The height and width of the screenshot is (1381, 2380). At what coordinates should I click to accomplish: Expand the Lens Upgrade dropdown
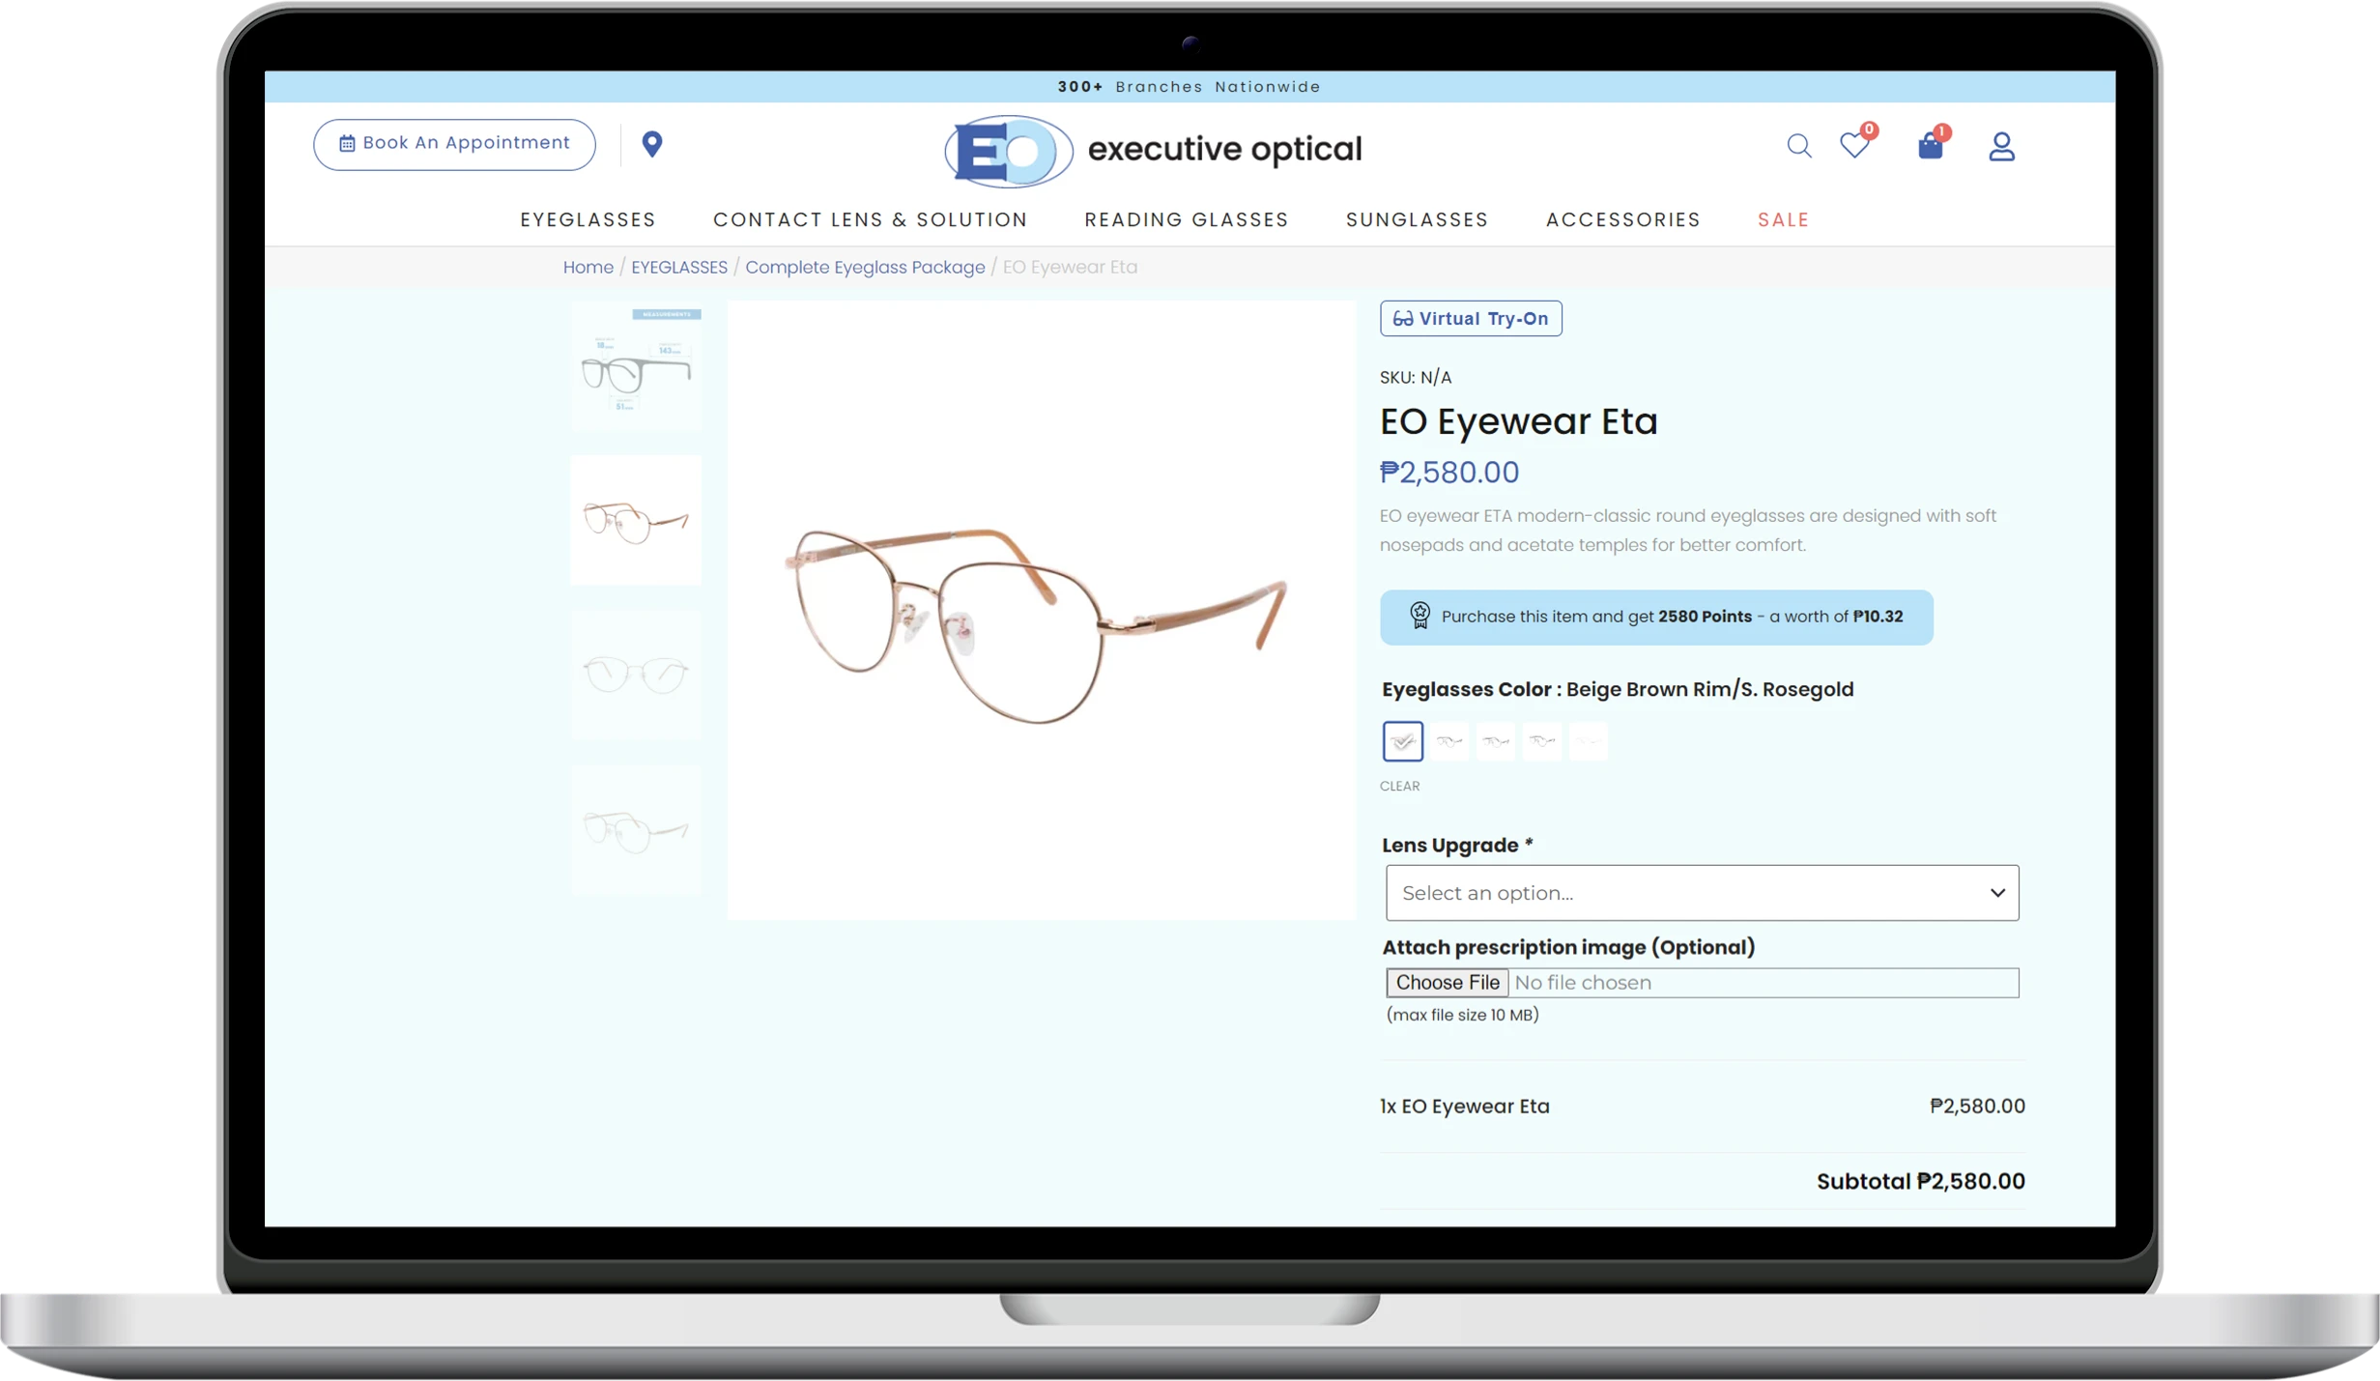pyautogui.click(x=1701, y=892)
